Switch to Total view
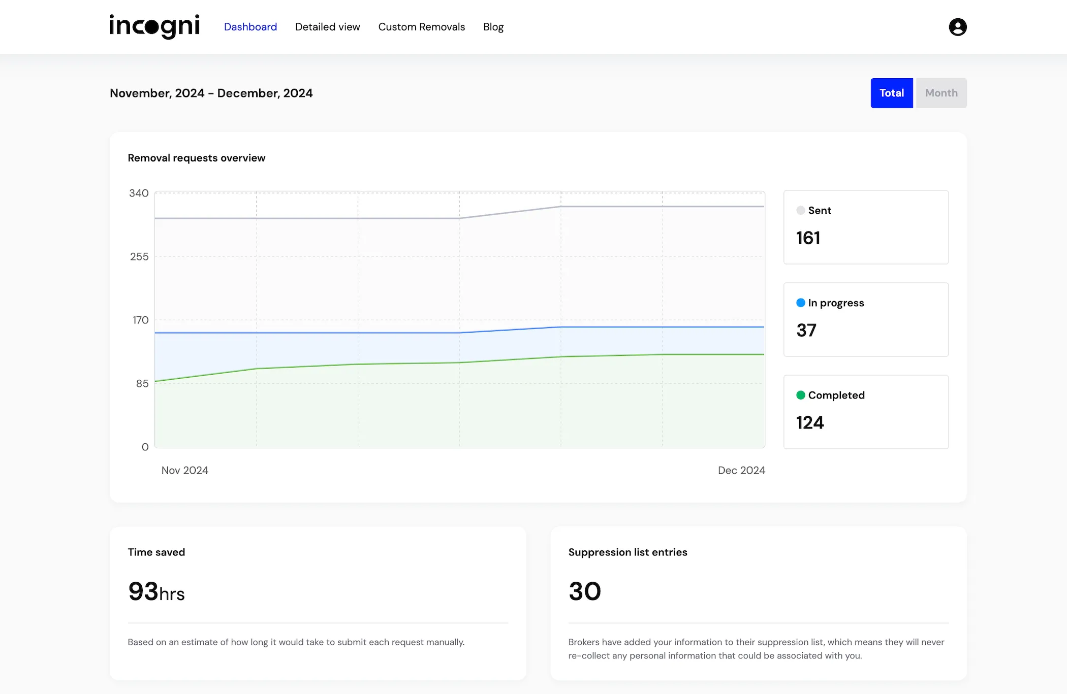The image size is (1067, 694). (x=892, y=93)
